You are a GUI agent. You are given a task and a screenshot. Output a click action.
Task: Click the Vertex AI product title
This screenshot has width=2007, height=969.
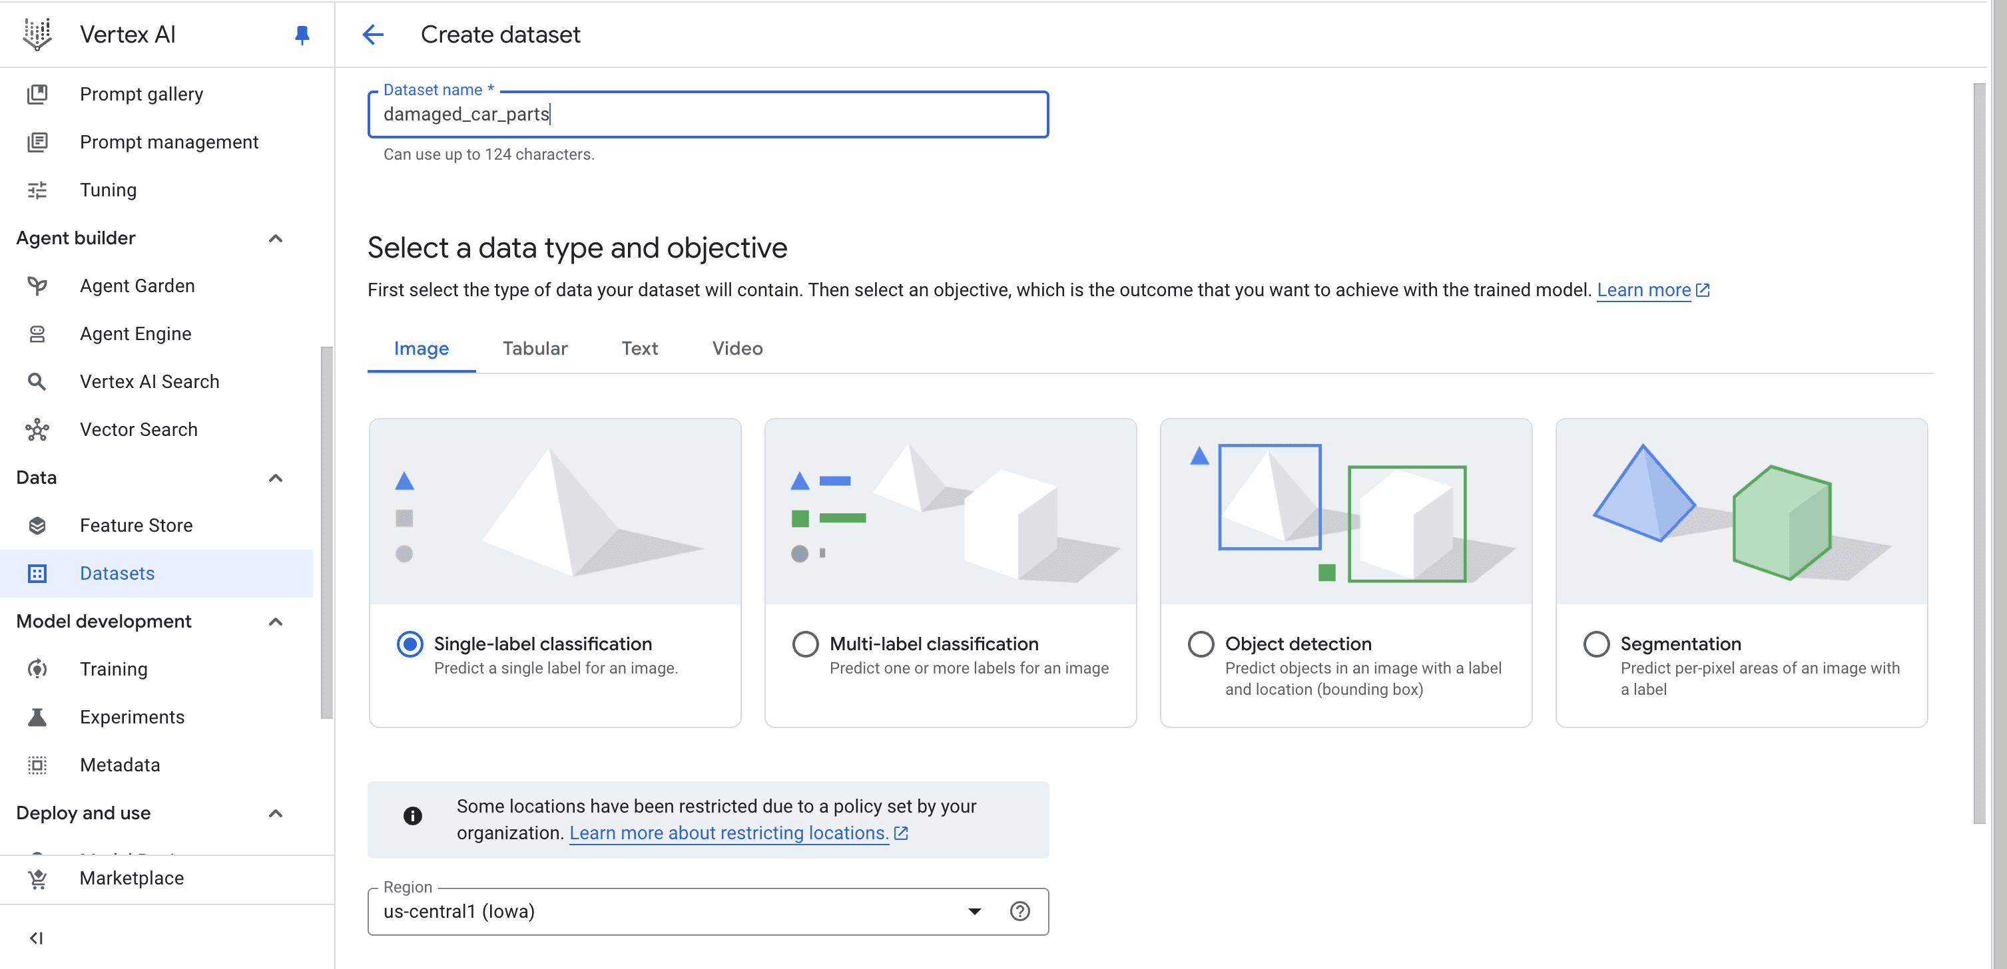tap(128, 34)
